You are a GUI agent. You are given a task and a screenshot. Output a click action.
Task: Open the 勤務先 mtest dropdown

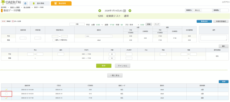coord(99,36)
